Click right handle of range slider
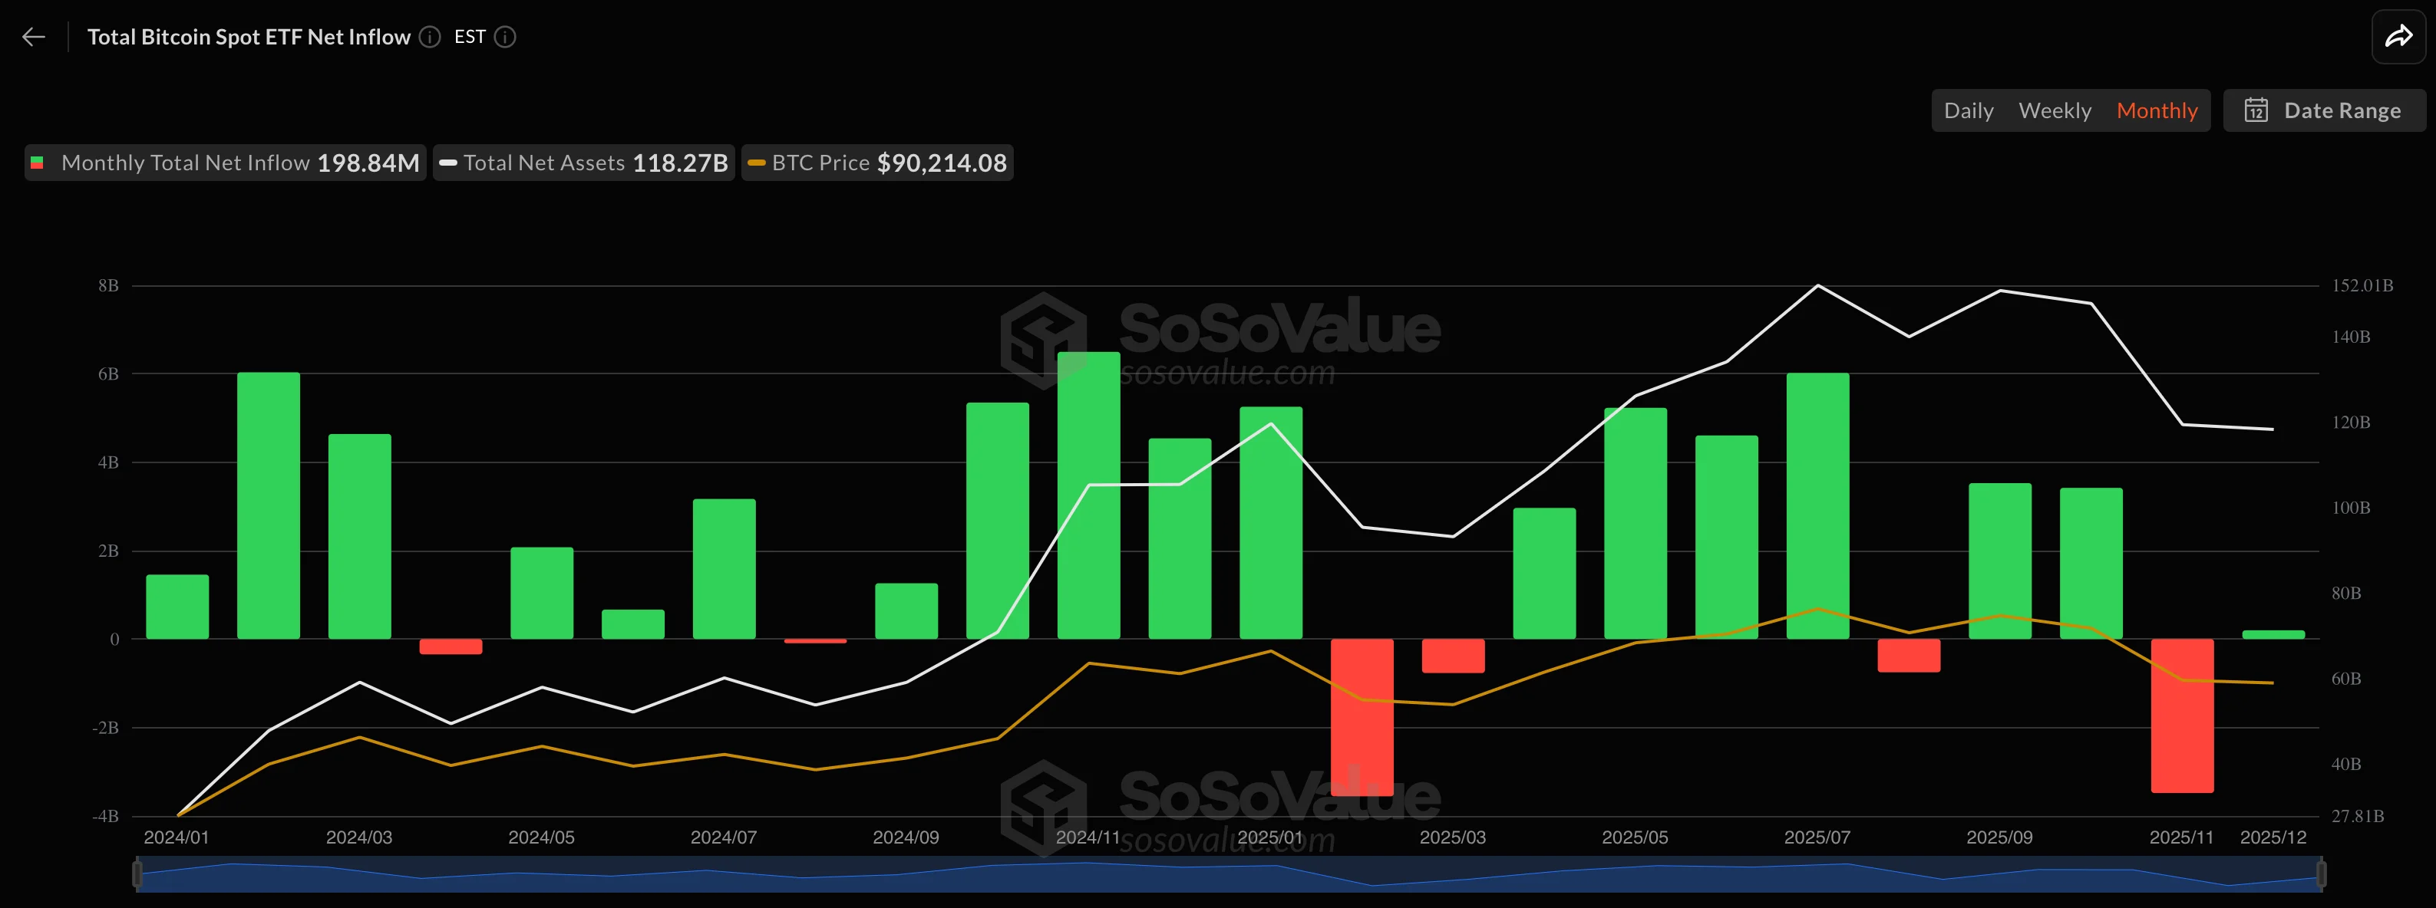This screenshot has height=908, width=2436. [x=2321, y=874]
